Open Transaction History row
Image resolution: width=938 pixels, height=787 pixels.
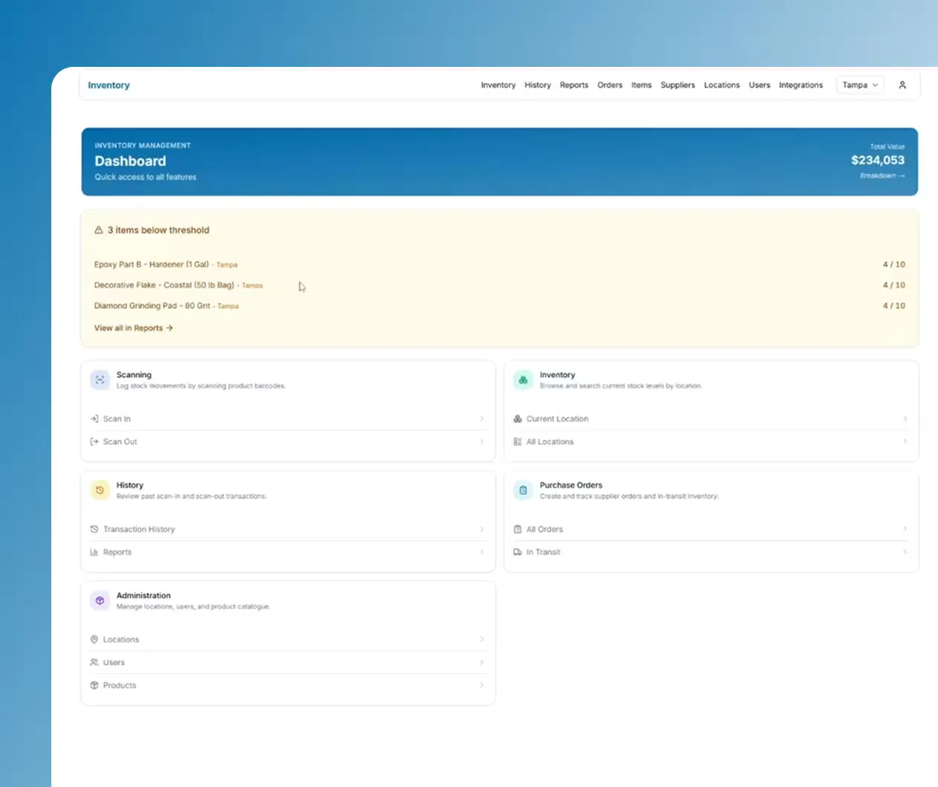coord(287,529)
